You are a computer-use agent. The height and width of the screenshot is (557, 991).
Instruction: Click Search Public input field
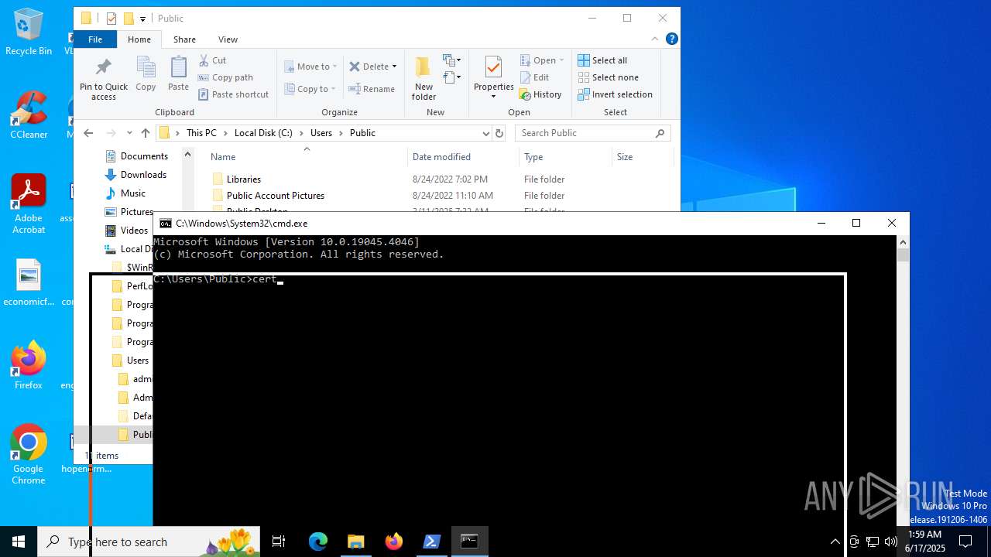coord(592,133)
